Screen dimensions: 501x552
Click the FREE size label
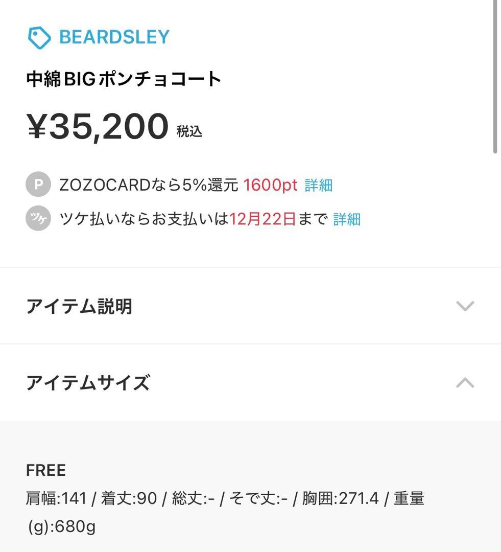pyautogui.click(x=46, y=470)
